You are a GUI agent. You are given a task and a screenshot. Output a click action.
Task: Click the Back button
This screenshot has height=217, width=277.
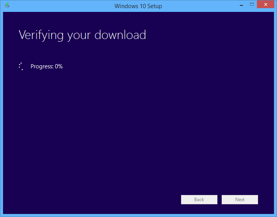[199, 200]
